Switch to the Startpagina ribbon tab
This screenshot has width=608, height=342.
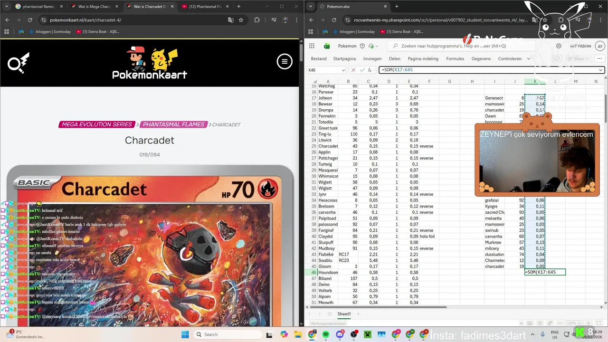tap(344, 59)
